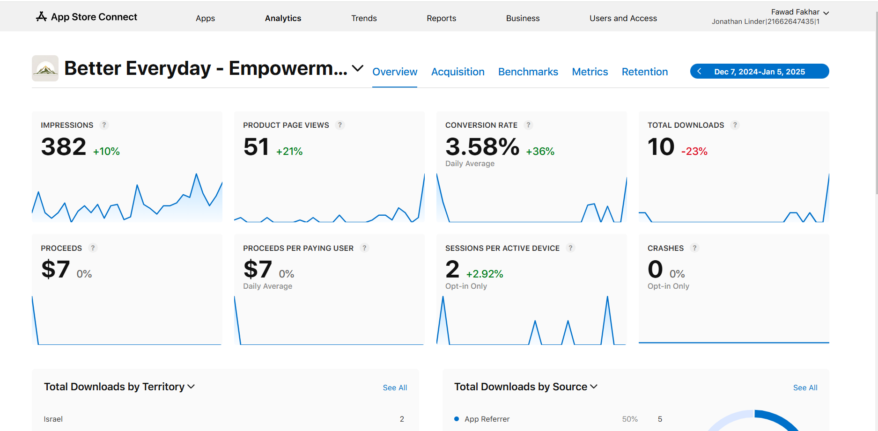Expand the app name selector chevron
878x431 pixels.
tap(358, 68)
